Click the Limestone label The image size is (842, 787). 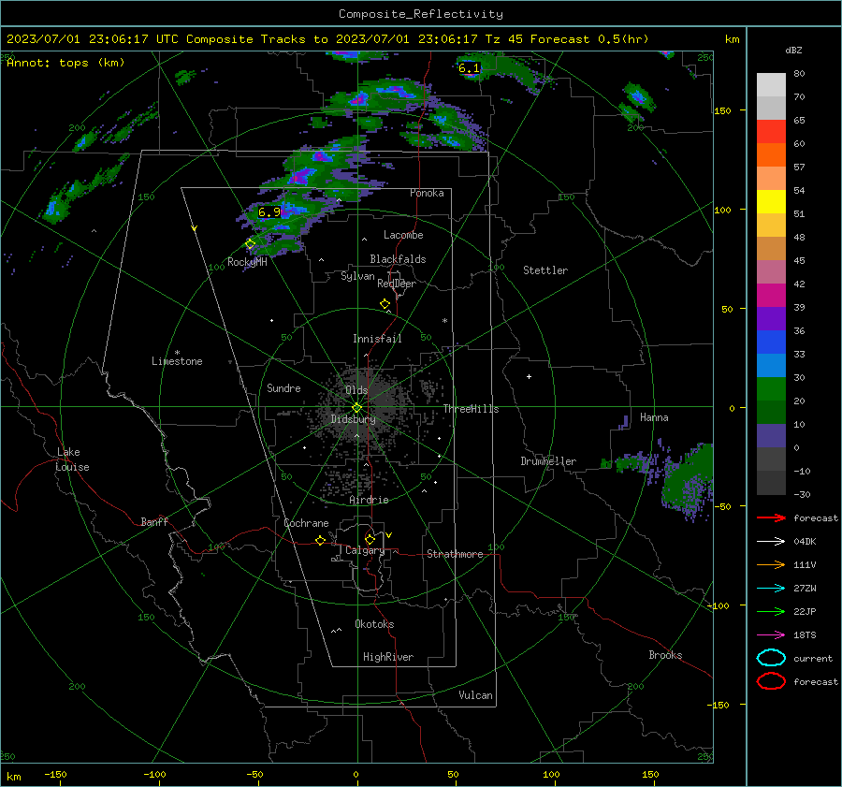pos(177,361)
